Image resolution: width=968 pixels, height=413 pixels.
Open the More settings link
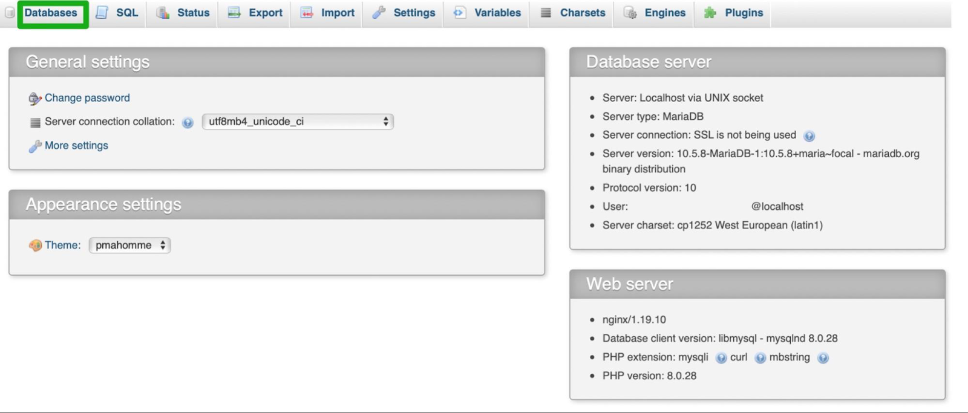(76, 146)
